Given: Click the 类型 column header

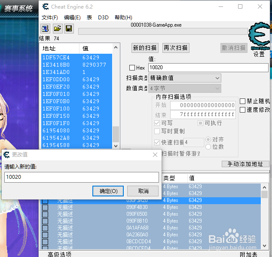Looking at the screenshot, I should pyautogui.click(x=174, y=178).
